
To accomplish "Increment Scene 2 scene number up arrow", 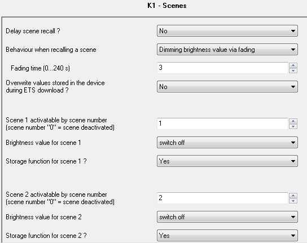I will 293,196.
